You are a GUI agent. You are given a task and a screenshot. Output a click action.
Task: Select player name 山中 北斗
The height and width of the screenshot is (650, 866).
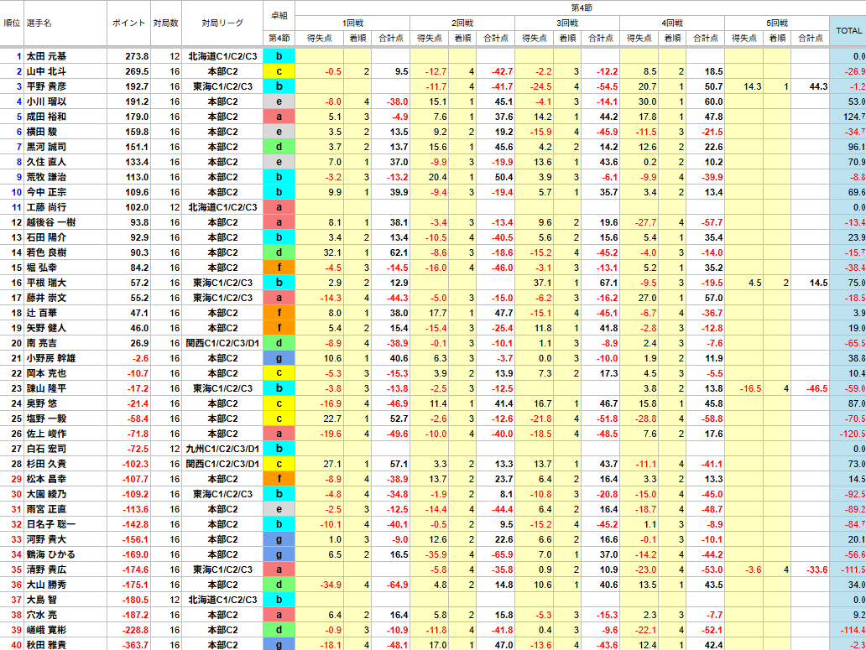[x=46, y=71]
